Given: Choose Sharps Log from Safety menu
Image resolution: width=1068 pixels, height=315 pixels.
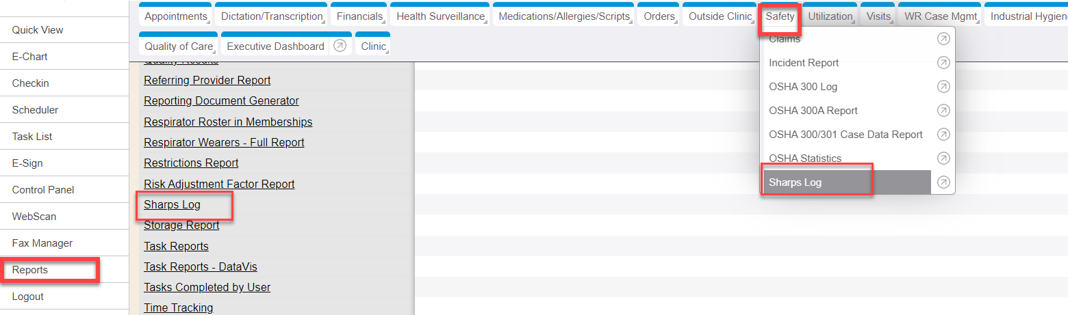Looking at the screenshot, I should tap(795, 182).
